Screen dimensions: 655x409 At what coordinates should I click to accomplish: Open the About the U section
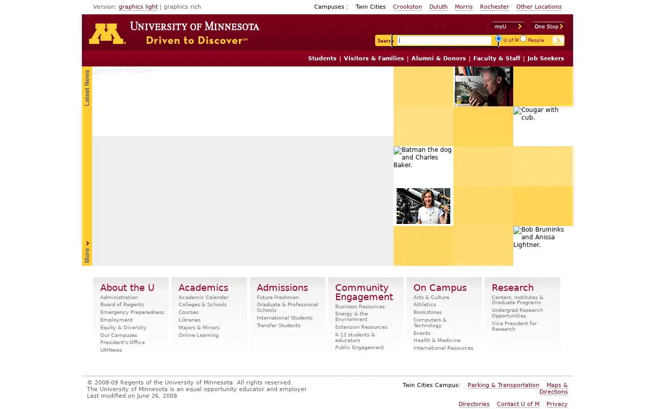pos(127,288)
